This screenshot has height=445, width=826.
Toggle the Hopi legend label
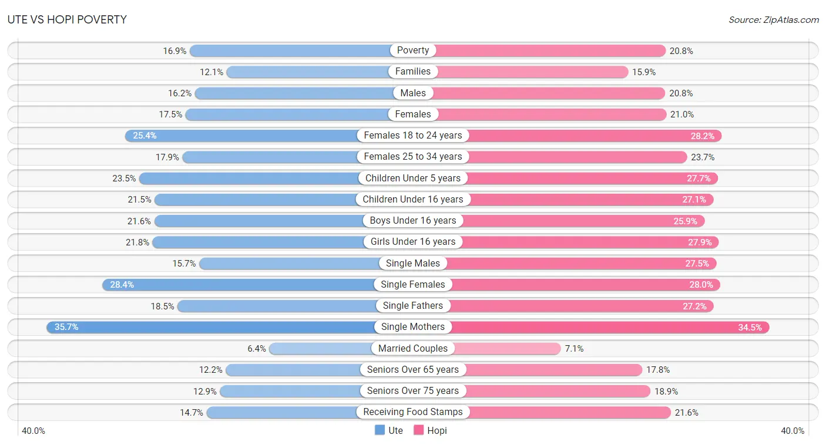pyautogui.click(x=437, y=430)
